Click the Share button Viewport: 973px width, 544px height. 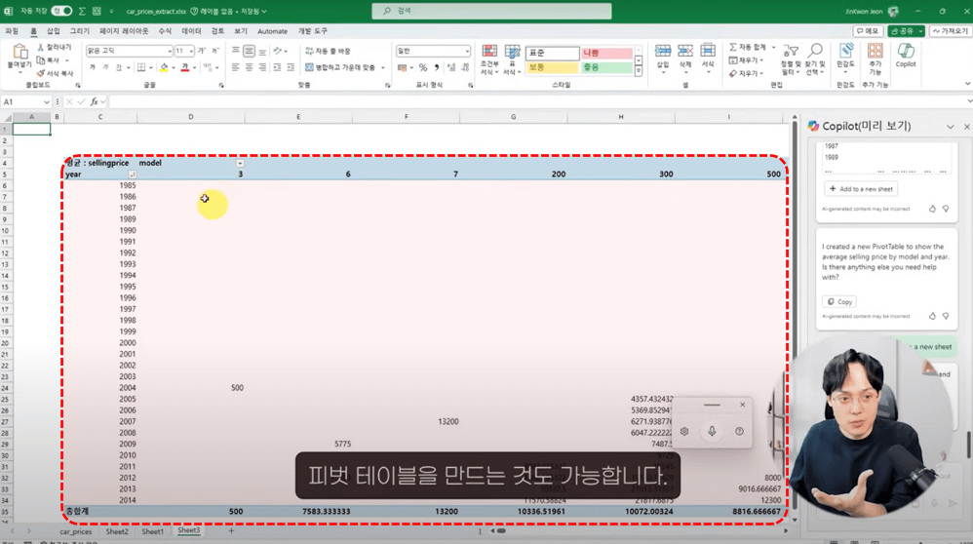[906, 31]
